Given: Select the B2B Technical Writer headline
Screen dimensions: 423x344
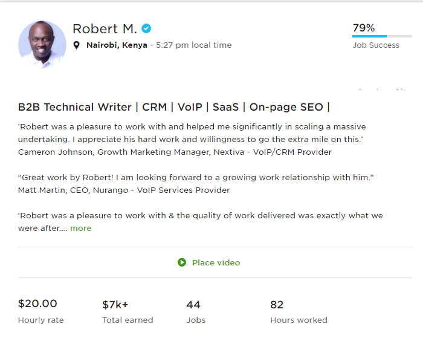Looking at the screenshot, I should coord(174,107).
